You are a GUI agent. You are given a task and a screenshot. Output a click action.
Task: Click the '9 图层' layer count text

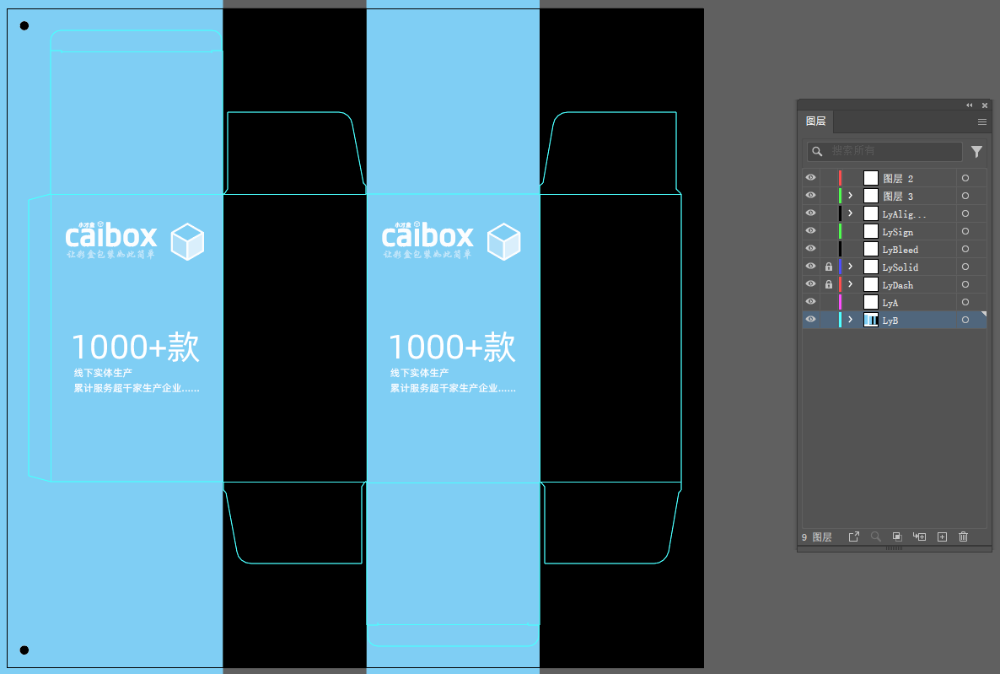pos(816,537)
